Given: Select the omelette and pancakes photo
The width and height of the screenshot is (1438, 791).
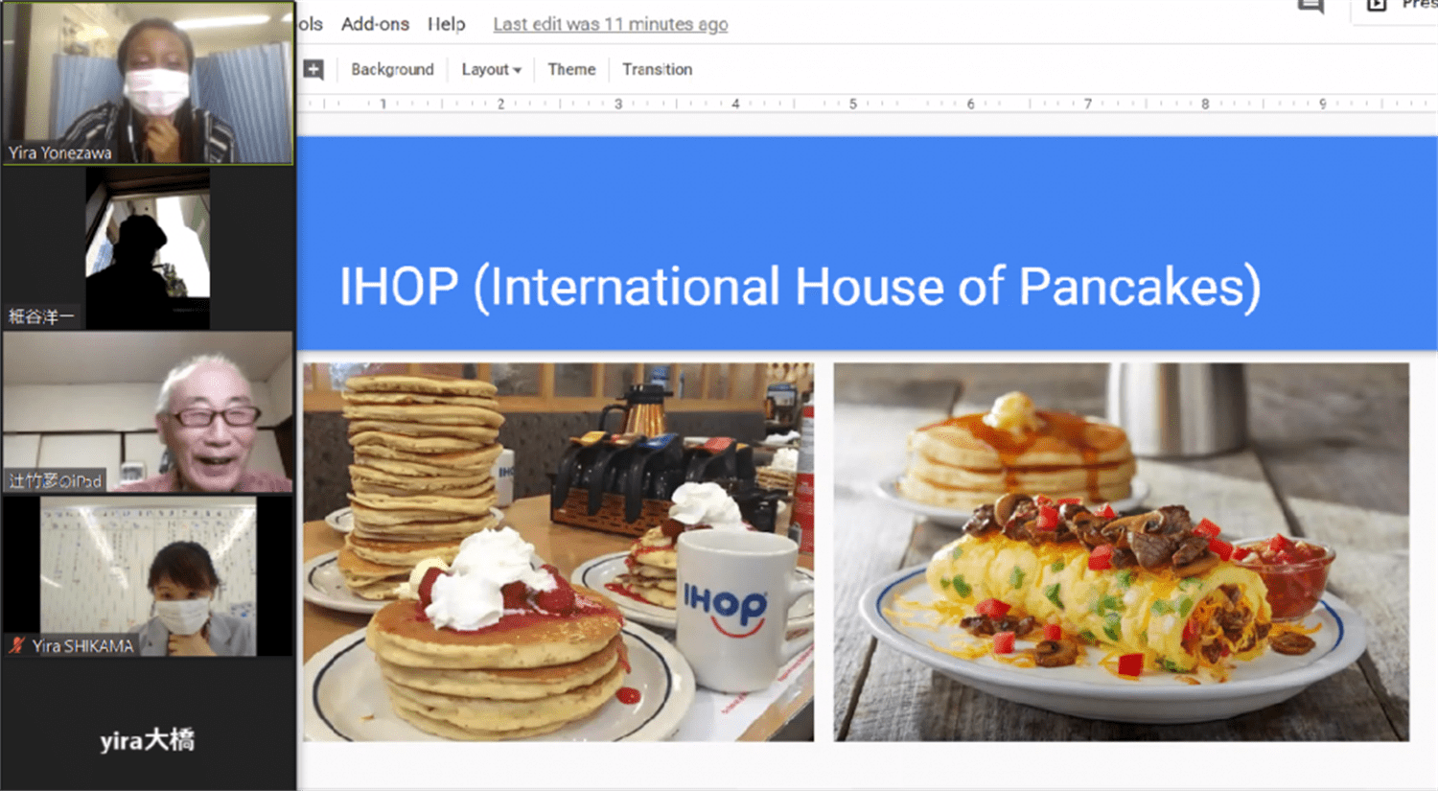Looking at the screenshot, I should click(x=1121, y=551).
